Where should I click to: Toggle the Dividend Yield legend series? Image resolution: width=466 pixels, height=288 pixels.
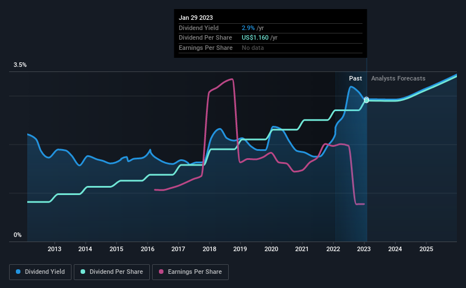[x=40, y=272]
